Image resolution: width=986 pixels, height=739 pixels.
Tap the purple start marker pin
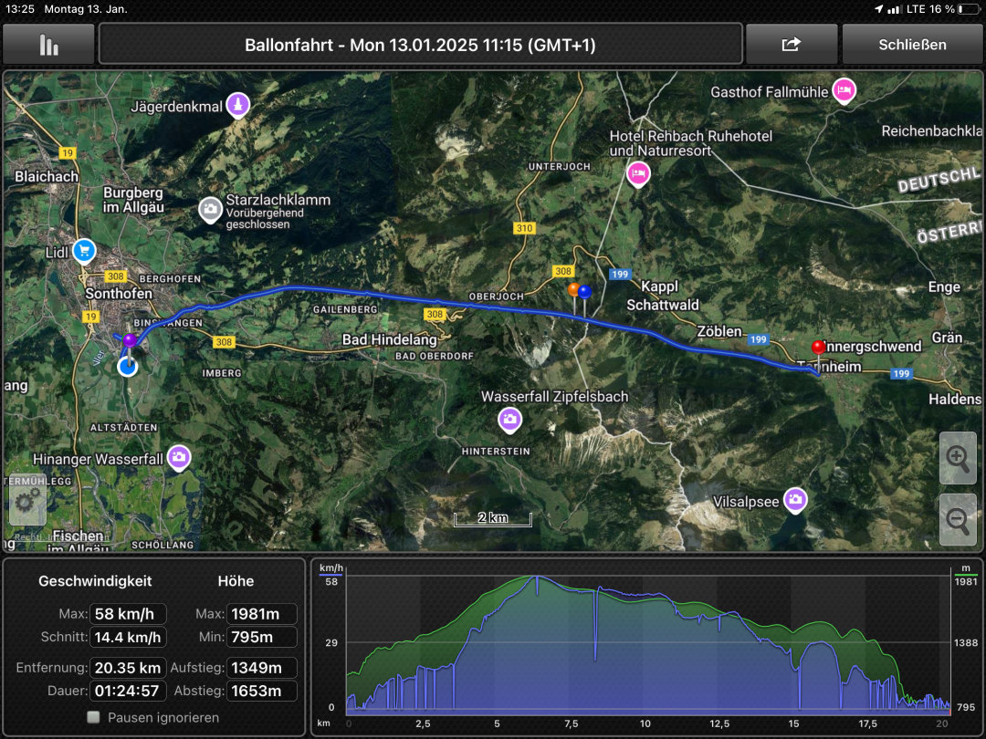click(130, 341)
